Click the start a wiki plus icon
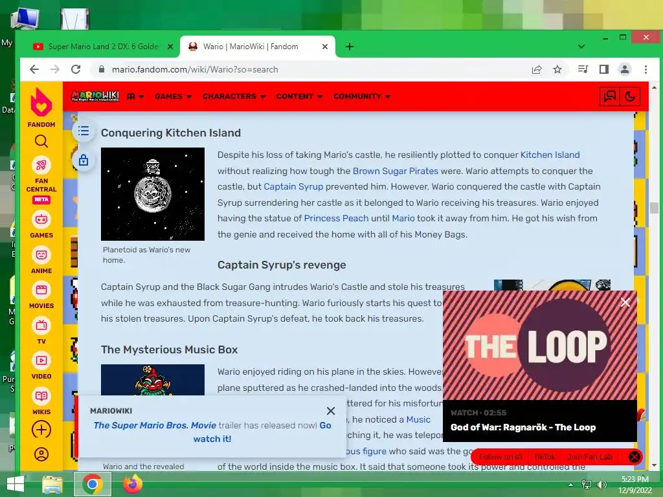This screenshot has width=663, height=497. point(41,430)
